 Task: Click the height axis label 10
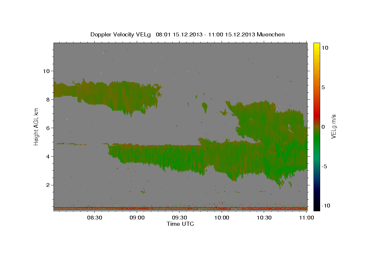(46, 71)
